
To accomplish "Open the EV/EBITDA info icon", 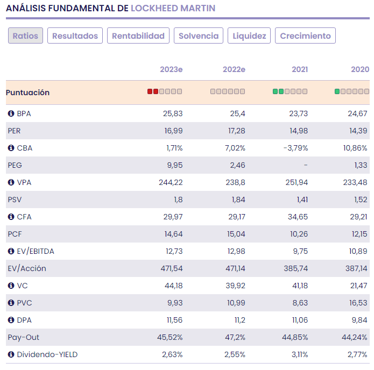I will tap(11, 251).
